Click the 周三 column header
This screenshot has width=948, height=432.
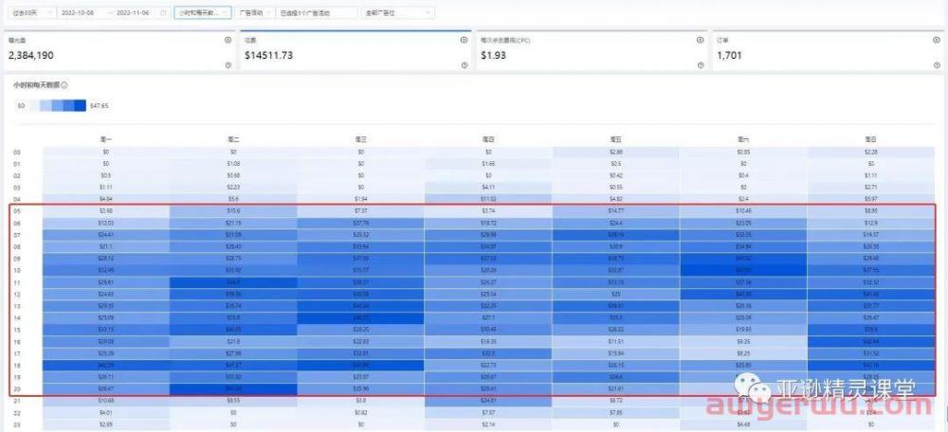361,139
